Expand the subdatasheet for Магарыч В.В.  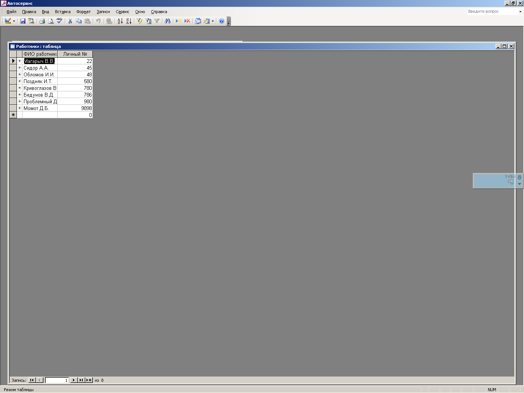click(19, 61)
